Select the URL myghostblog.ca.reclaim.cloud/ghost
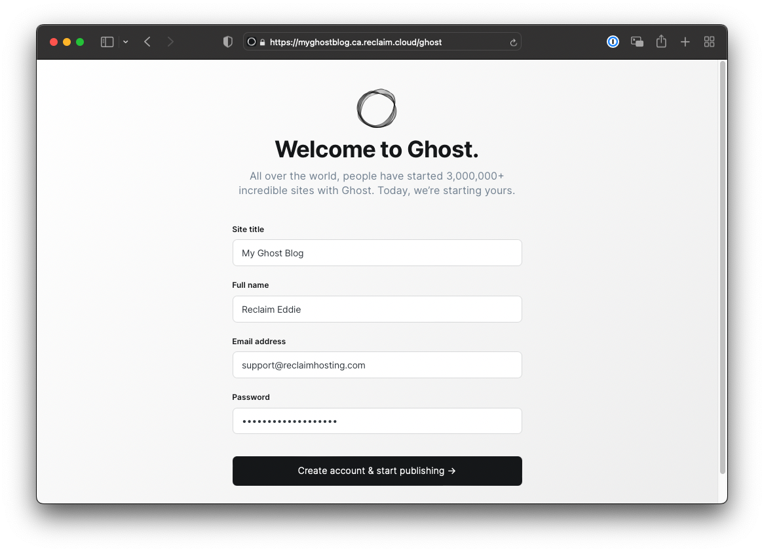 (x=356, y=42)
